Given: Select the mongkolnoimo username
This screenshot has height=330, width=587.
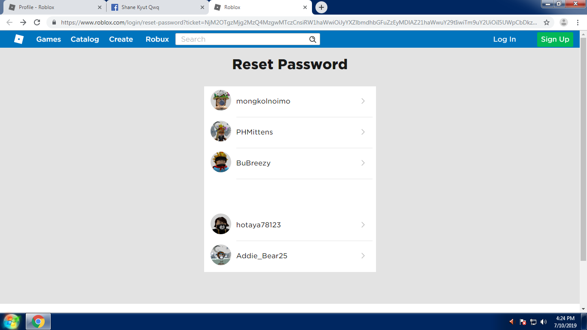Looking at the screenshot, I should (263, 101).
